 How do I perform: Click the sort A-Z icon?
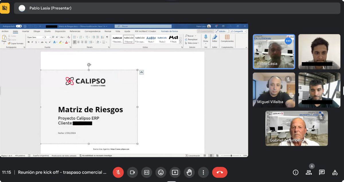[x=102, y=37]
